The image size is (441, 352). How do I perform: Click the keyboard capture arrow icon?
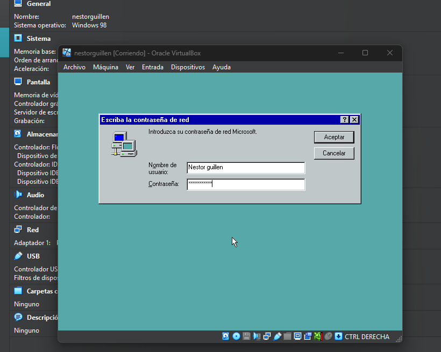click(x=338, y=336)
